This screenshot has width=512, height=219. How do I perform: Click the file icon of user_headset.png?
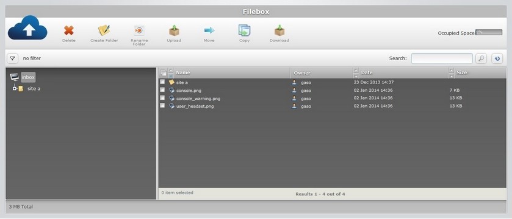point(171,106)
